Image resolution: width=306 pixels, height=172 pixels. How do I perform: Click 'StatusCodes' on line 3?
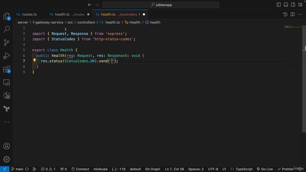point(63,39)
